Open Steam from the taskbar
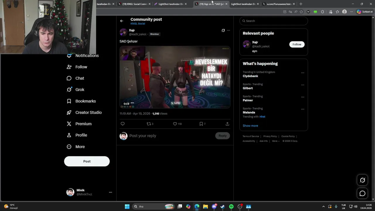 pyautogui.click(x=223, y=207)
